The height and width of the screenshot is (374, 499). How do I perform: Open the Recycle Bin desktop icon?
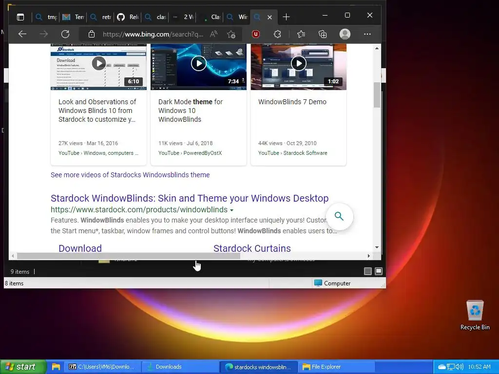tap(475, 315)
